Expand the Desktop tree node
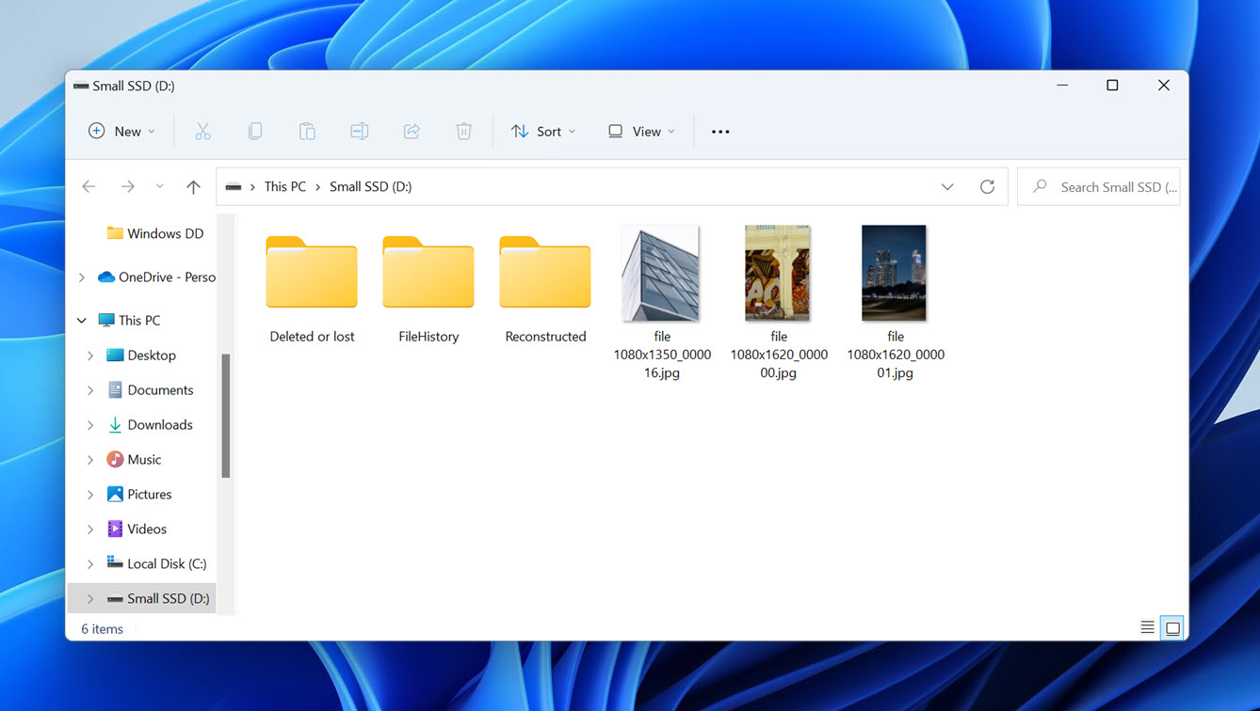 (x=90, y=355)
